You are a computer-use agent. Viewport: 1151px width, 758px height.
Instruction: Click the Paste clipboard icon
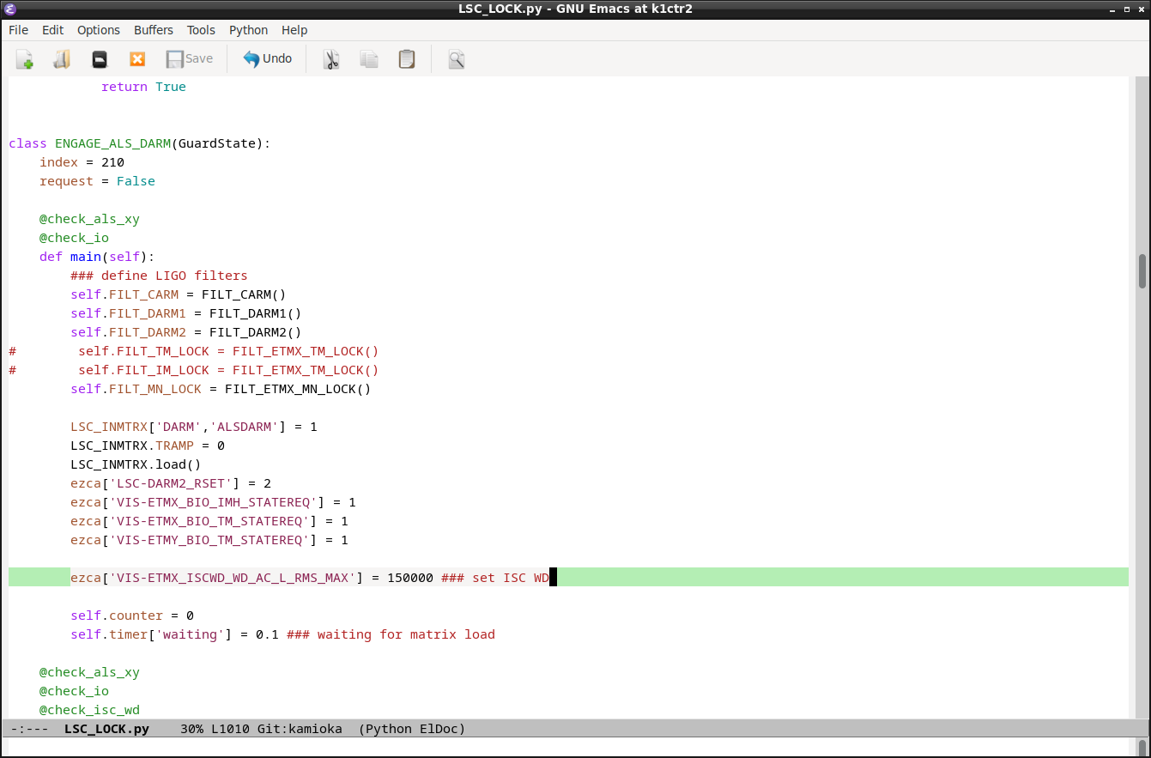click(x=407, y=59)
